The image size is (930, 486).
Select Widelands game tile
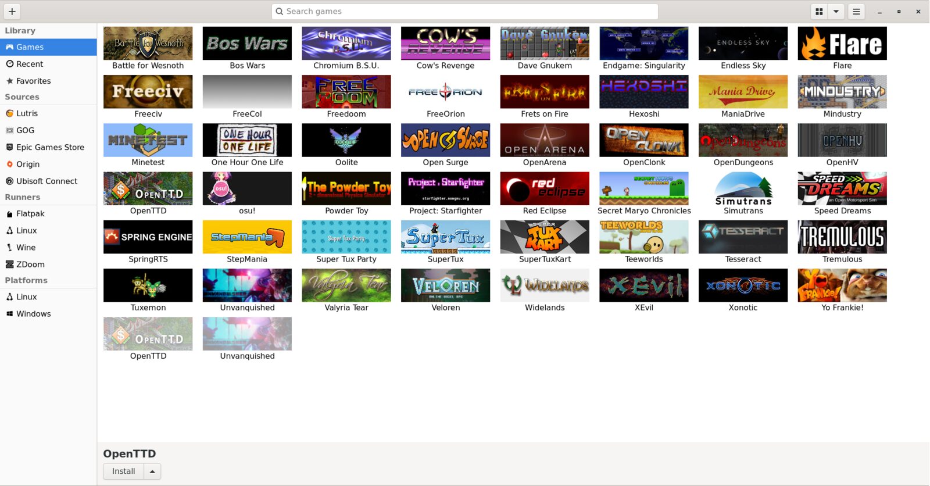click(x=545, y=290)
